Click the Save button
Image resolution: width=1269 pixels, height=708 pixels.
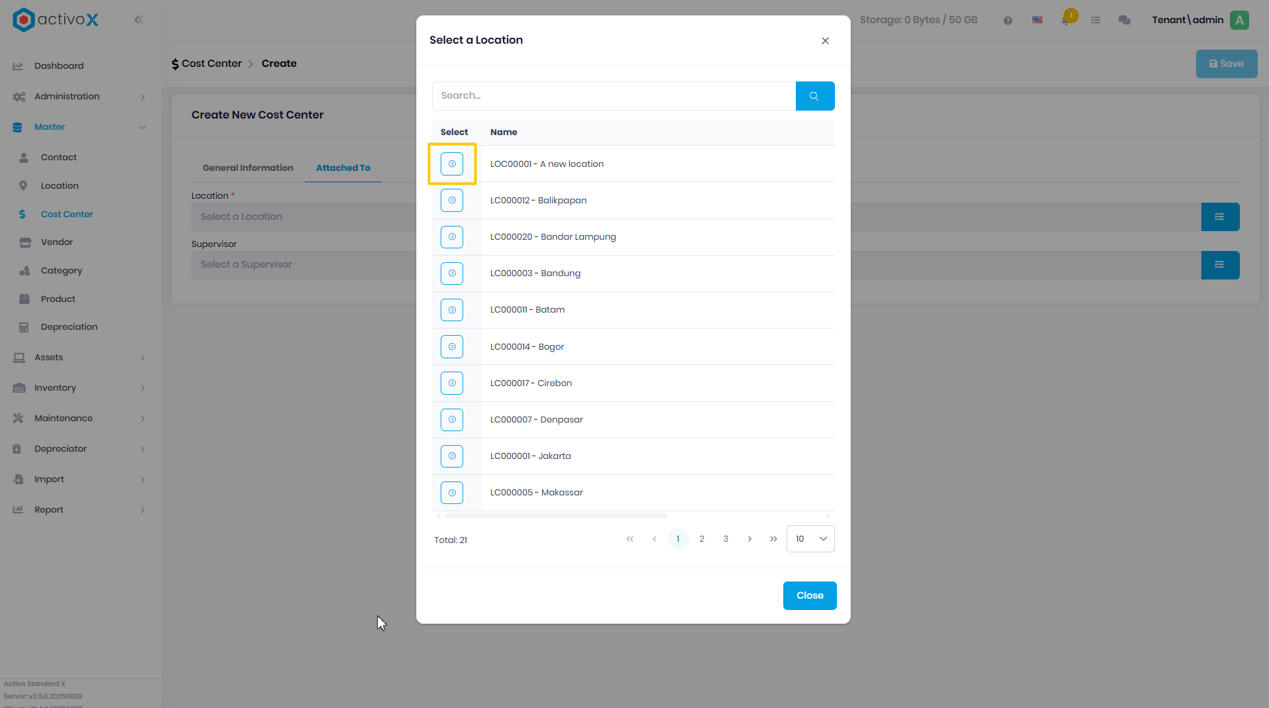[x=1226, y=64]
